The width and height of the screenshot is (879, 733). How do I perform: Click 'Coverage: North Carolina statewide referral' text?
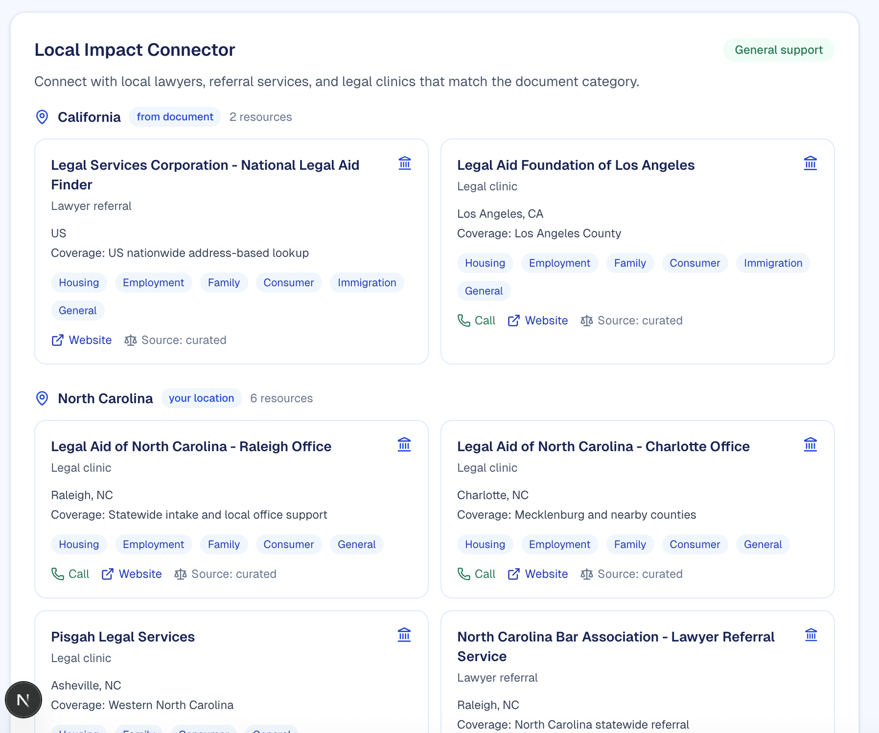tap(573, 725)
